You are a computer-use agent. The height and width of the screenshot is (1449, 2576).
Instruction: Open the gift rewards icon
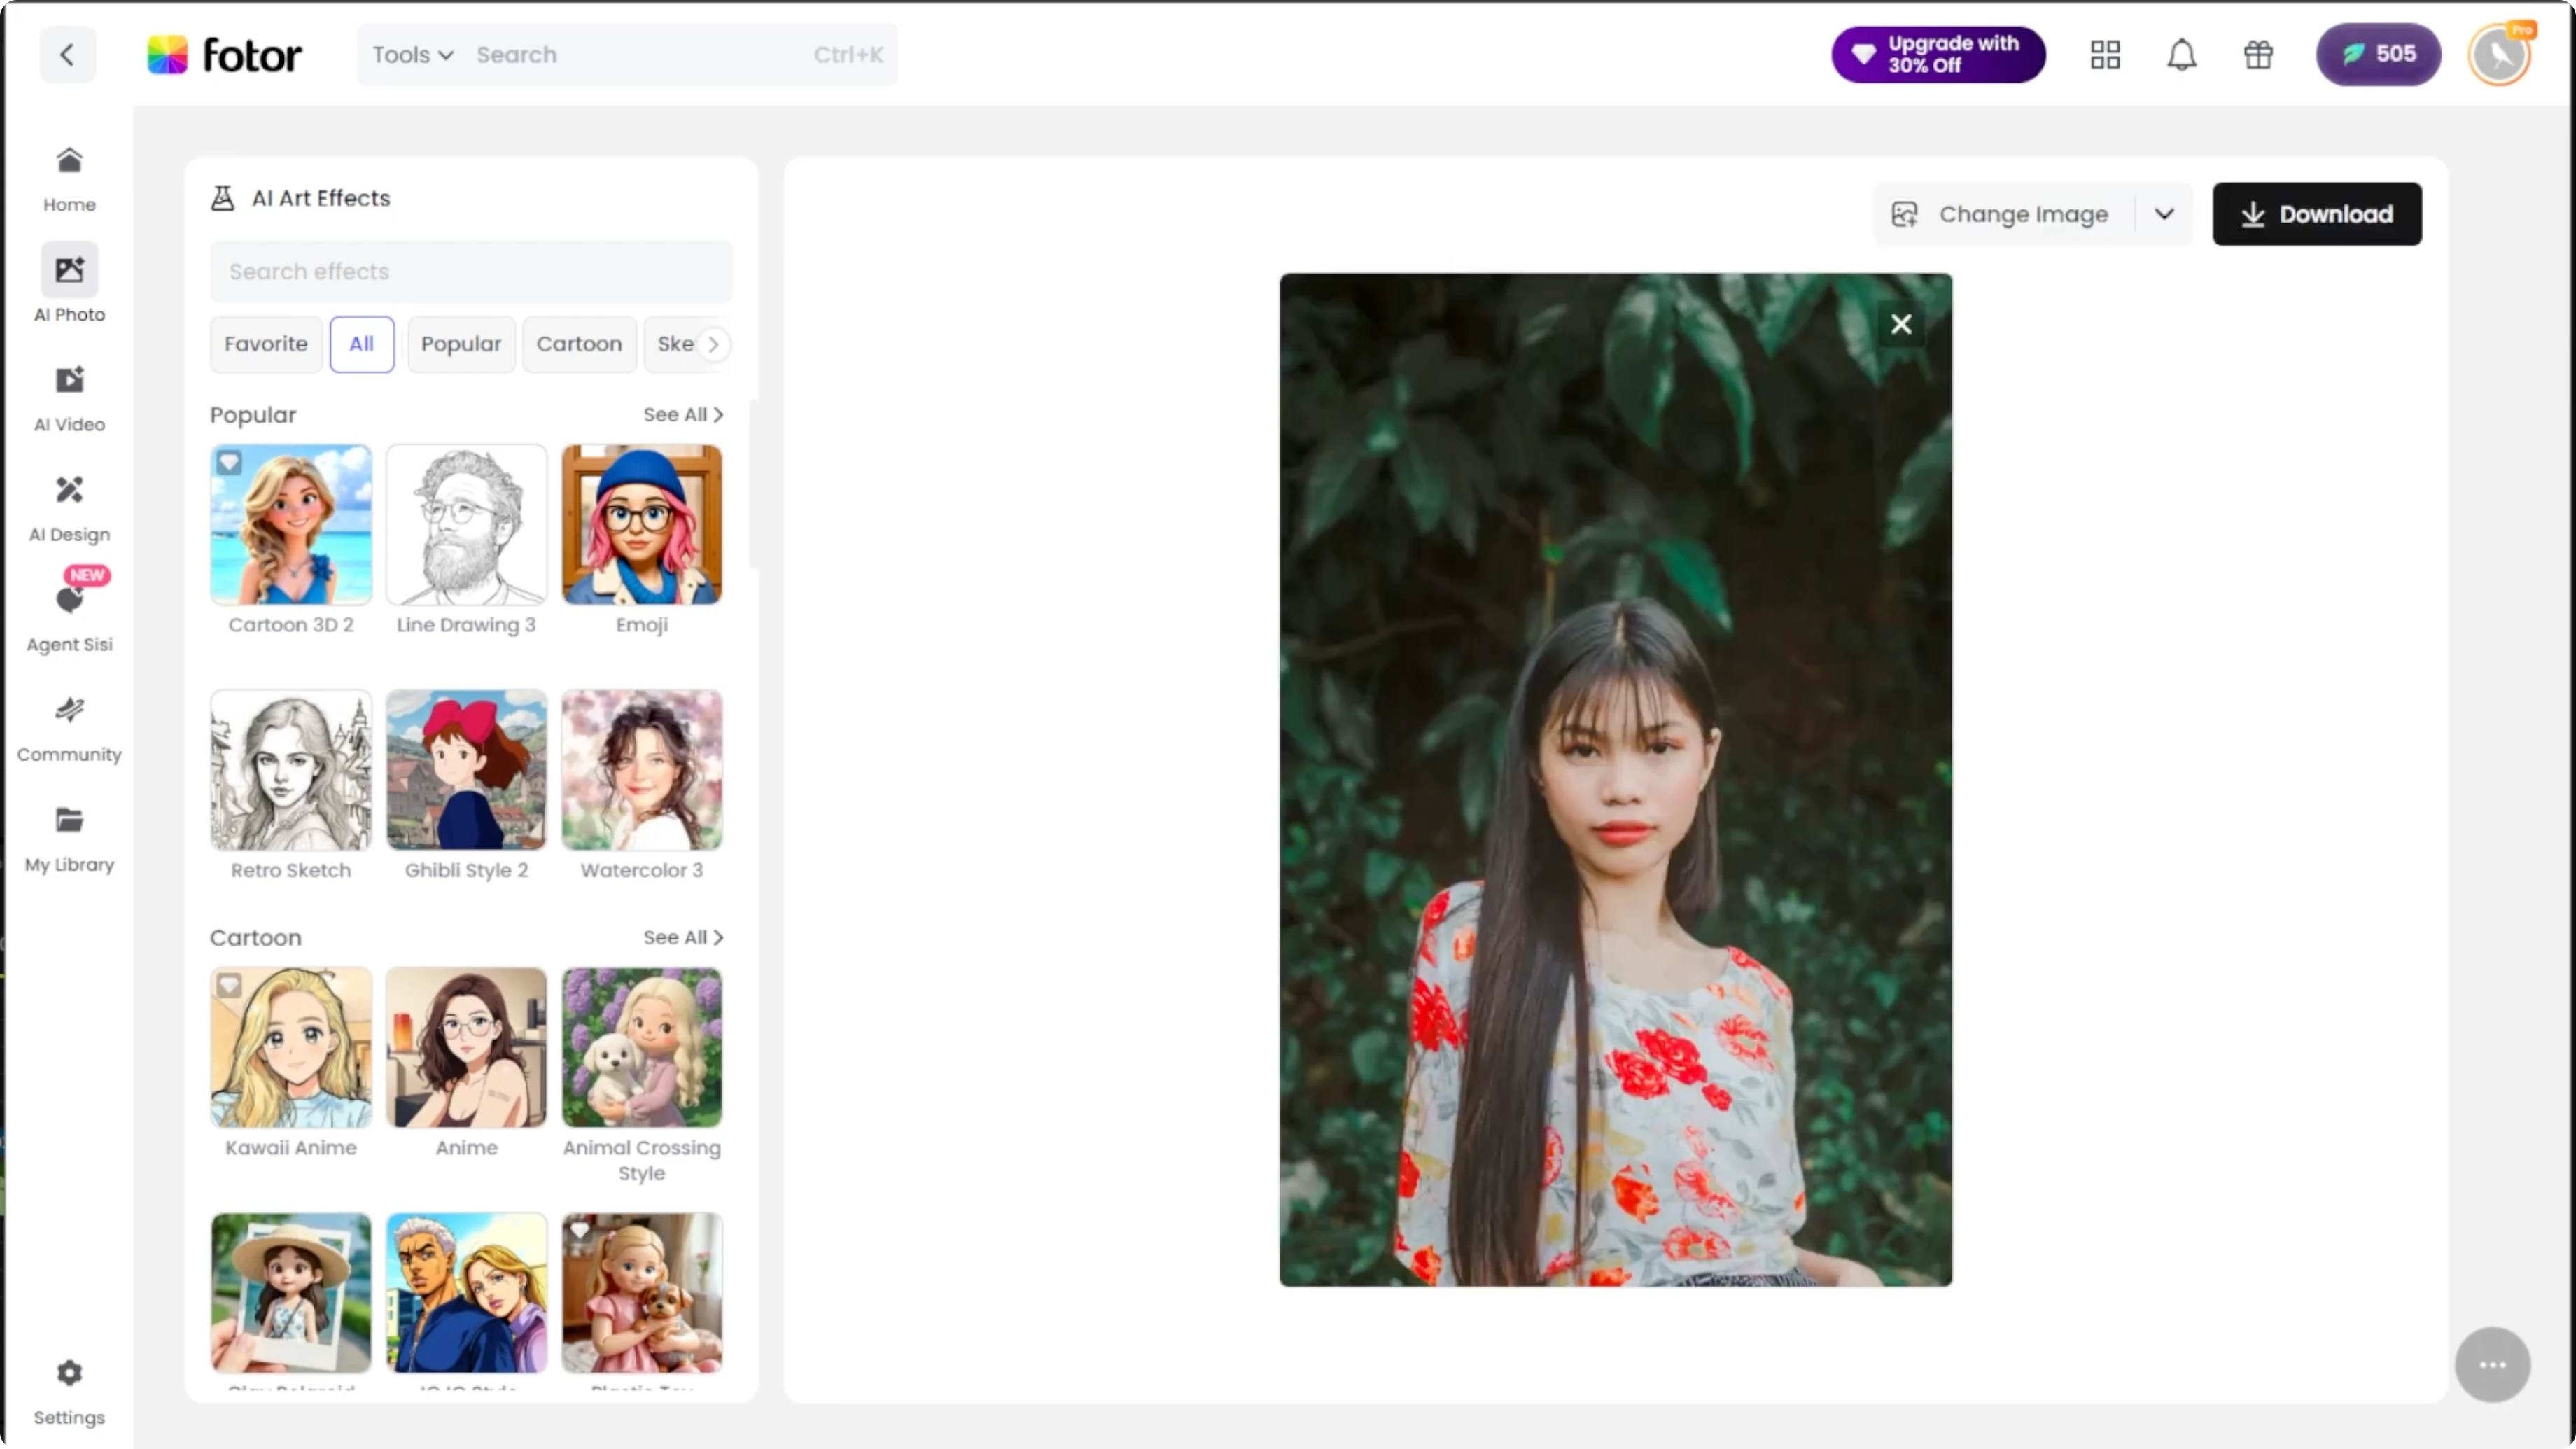[x=2258, y=54]
